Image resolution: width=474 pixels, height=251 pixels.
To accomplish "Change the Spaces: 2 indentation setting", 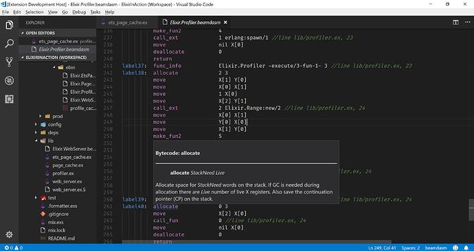I will [x=411, y=248].
